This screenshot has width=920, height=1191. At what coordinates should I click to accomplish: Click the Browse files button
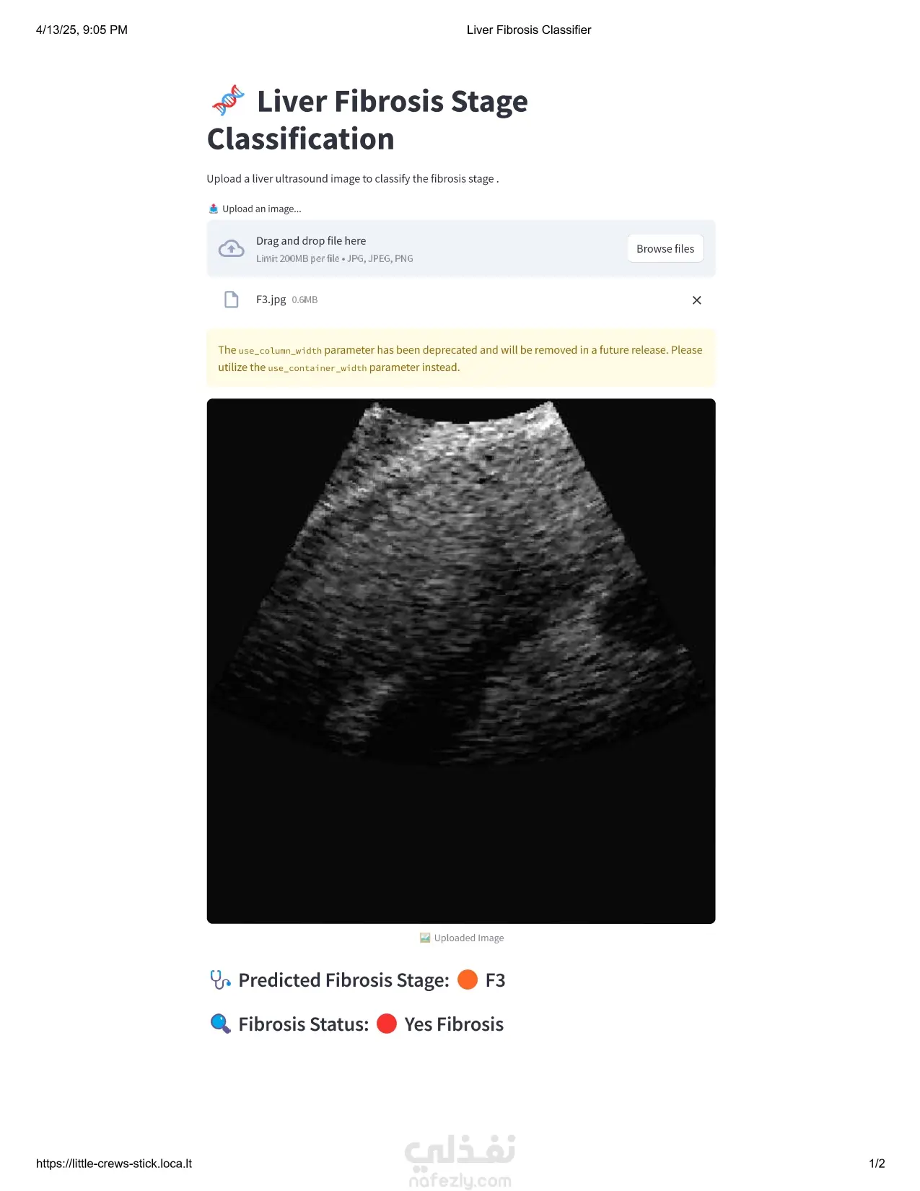coord(665,248)
